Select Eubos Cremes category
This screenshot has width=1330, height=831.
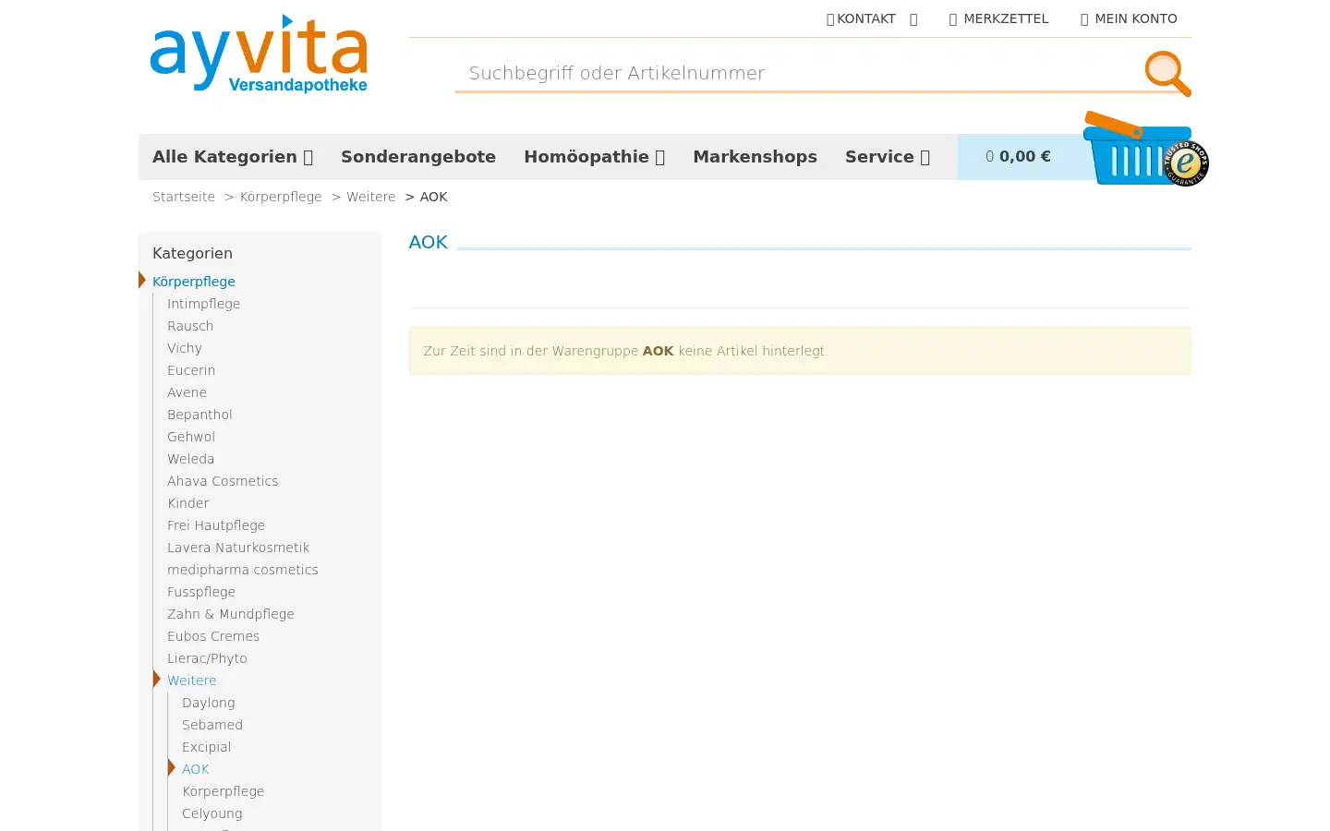(x=213, y=636)
